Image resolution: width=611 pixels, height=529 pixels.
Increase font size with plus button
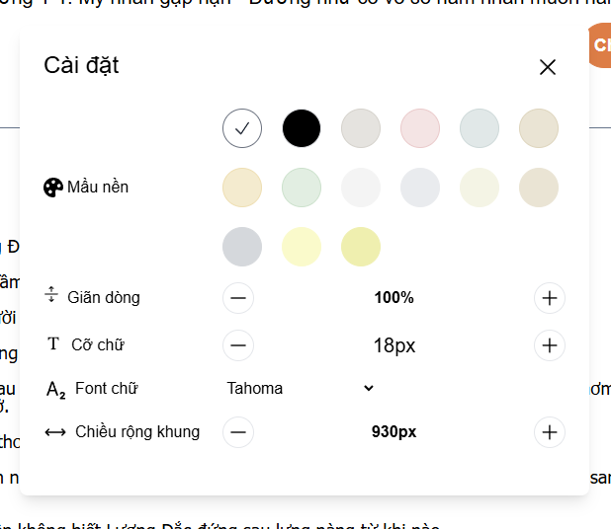(550, 345)
